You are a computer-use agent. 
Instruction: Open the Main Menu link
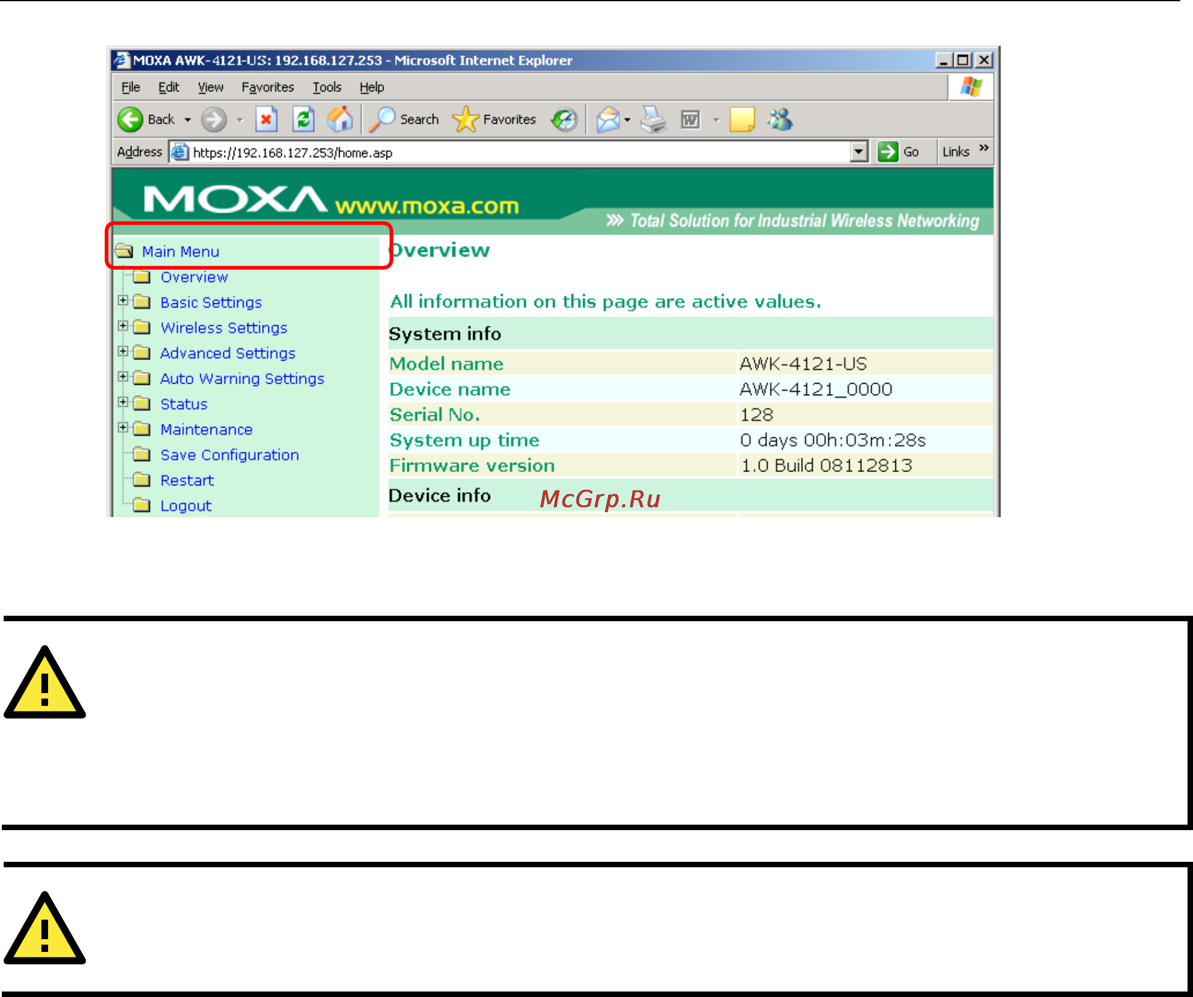click(180, 252)
